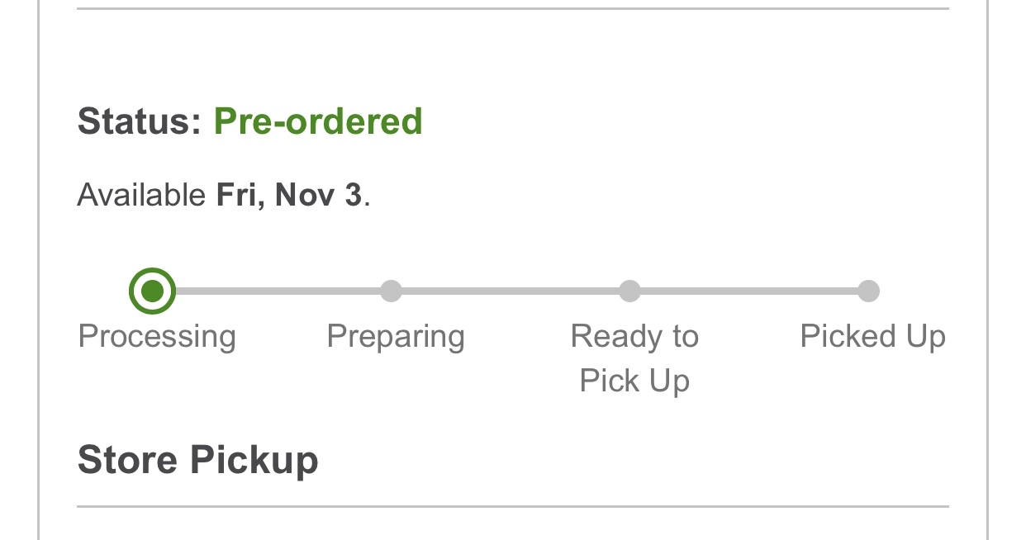
Task: Click the divider line above Status
Action: 512,9
